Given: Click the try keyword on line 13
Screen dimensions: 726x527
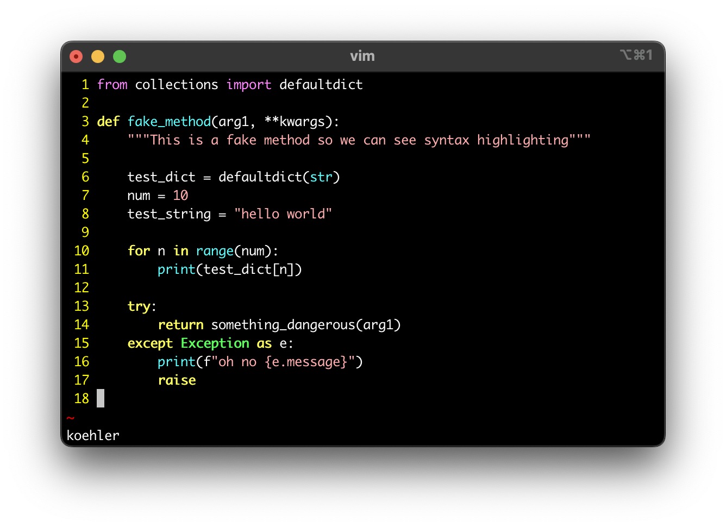Looking at the screenshot, I should click(x=137, y=306).
